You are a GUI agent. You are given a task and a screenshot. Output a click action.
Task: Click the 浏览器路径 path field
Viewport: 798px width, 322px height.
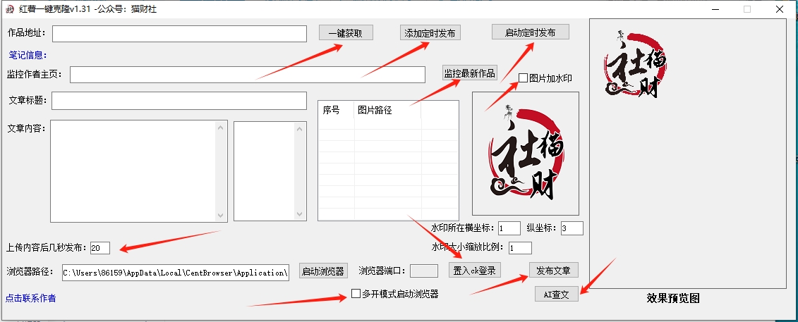click(x=176, y=272)
